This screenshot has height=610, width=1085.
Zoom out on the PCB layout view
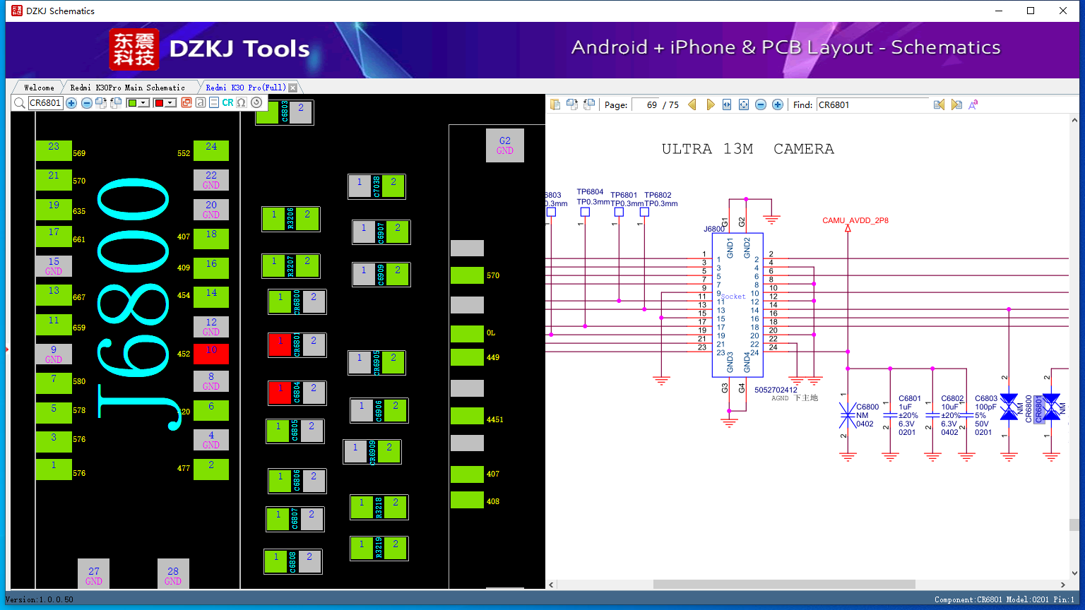87,103
